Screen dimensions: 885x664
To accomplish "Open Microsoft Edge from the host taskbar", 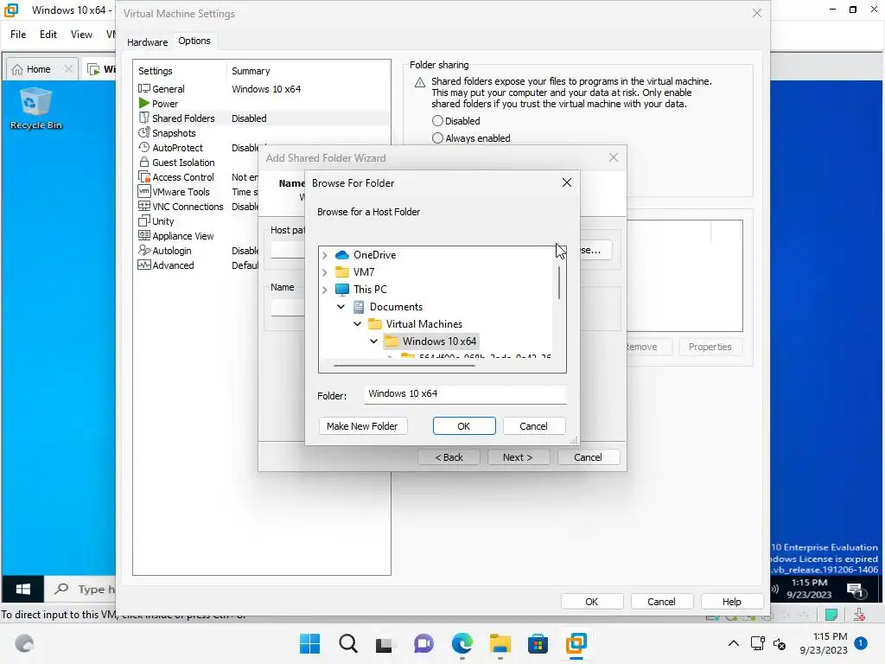I will (x=462, y=643).
